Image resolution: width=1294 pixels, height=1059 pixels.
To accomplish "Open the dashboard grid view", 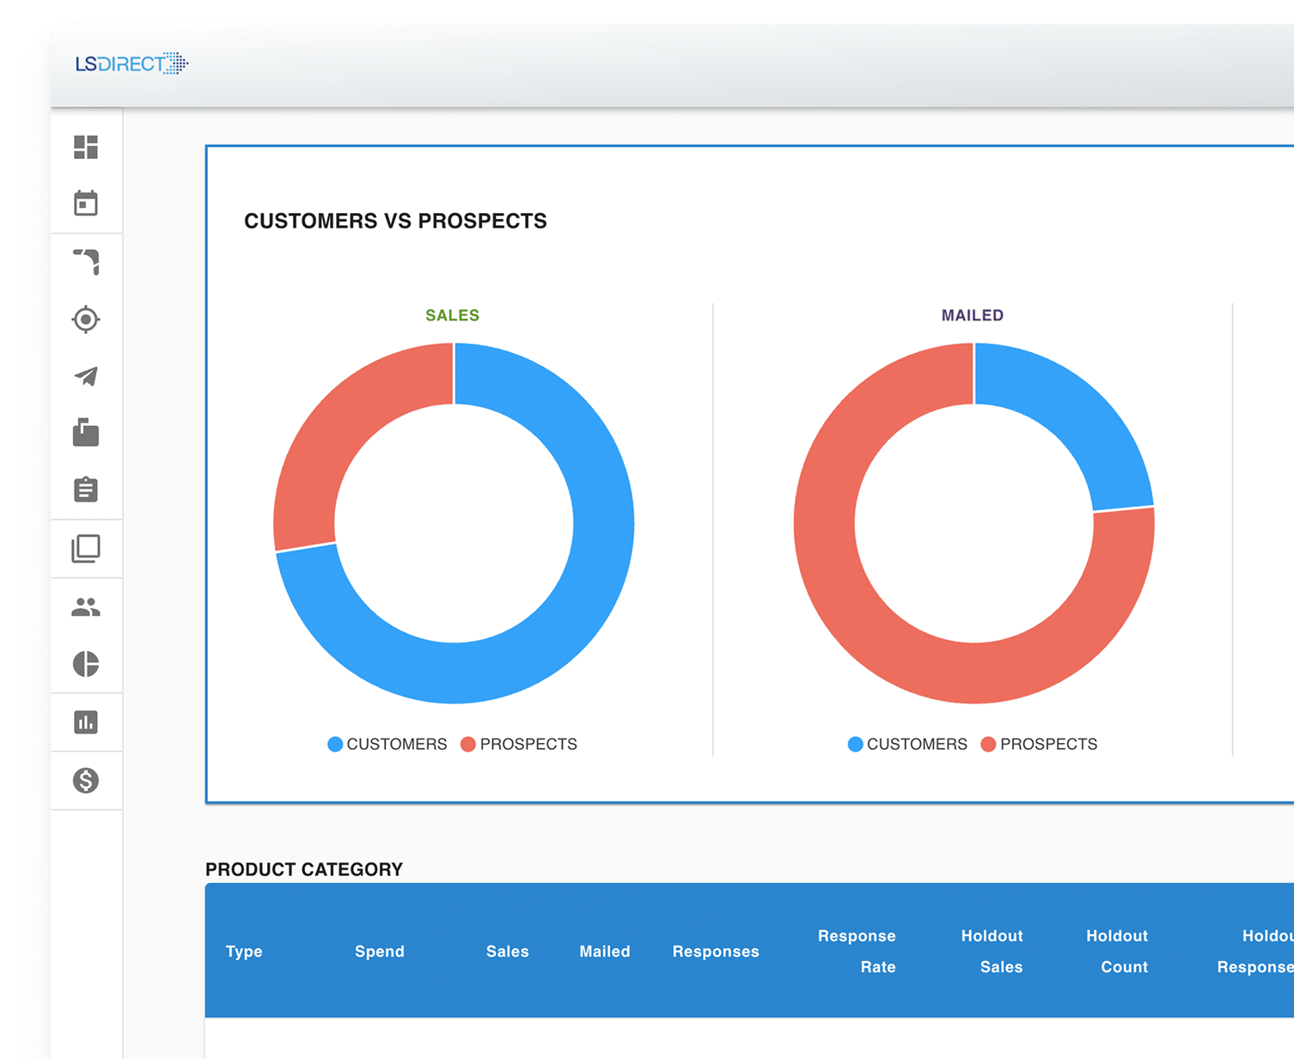I will (x=86, y=148).
